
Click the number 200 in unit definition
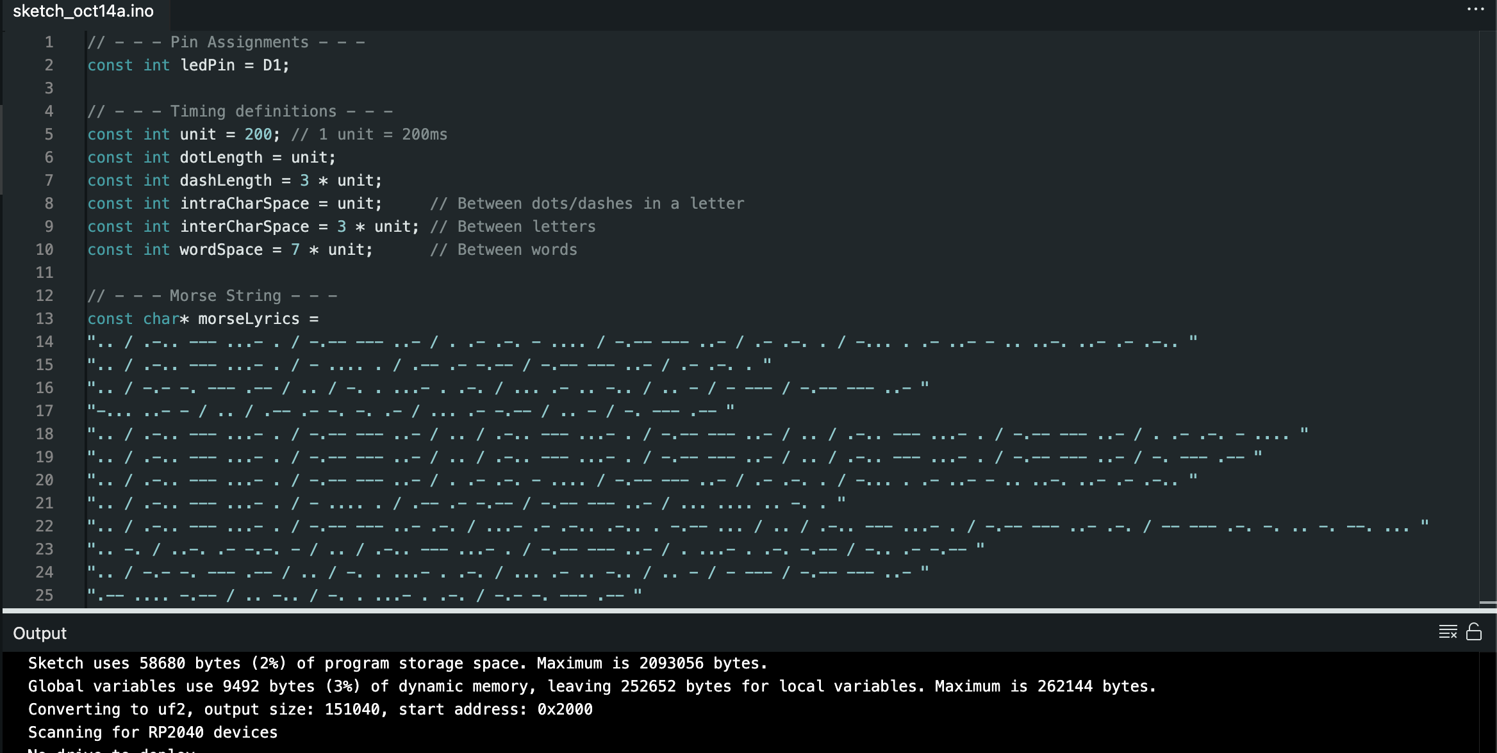(x=258, y=134)
